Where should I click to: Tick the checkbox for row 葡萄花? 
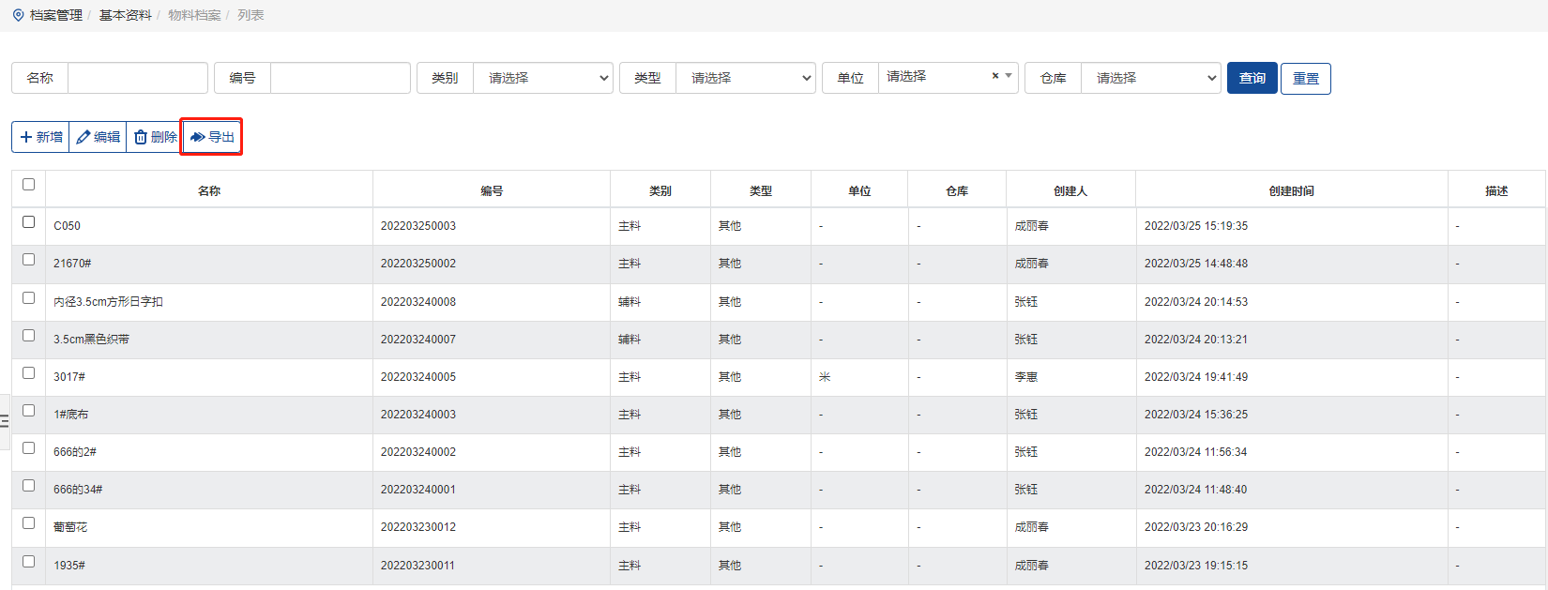(28, 523)
